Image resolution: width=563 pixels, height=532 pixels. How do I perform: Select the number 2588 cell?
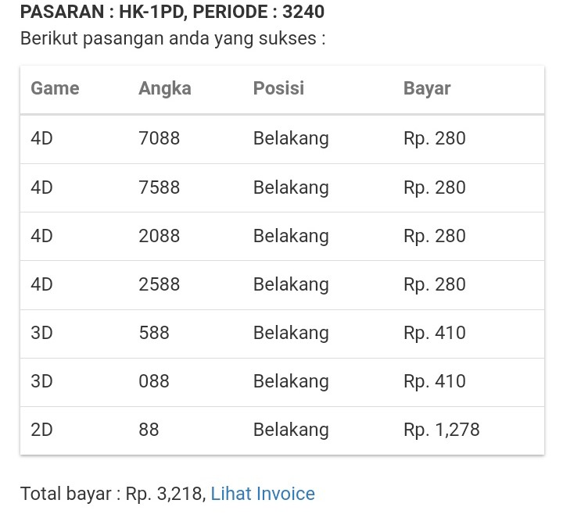tap(159, 284)
